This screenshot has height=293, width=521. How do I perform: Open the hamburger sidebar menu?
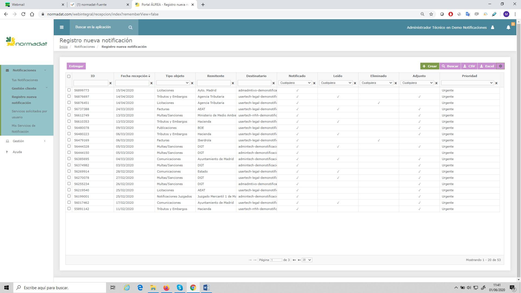(62, 27)
